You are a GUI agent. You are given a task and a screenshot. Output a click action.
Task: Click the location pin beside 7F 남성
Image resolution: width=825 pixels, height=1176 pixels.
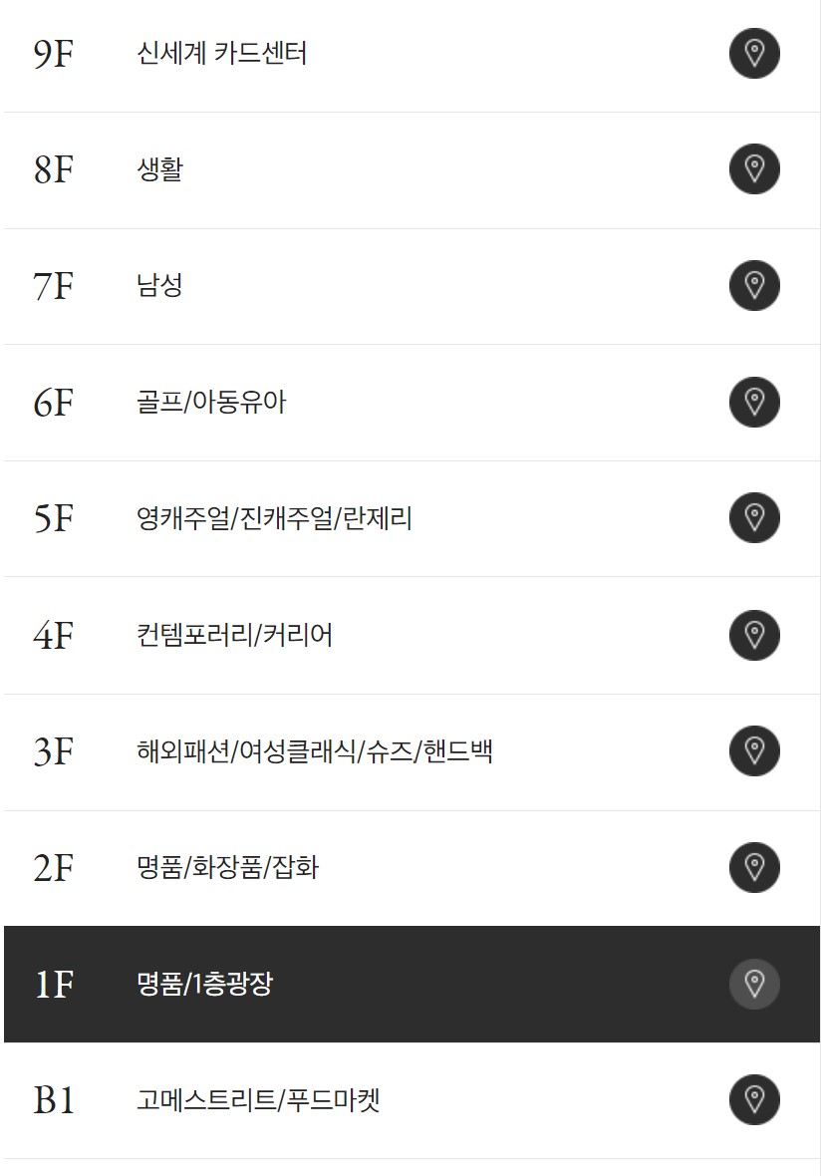pos(754,286)
